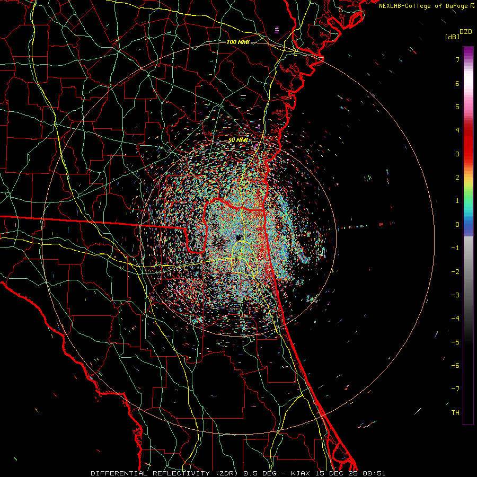477x477 pixels.
Task: Select the positive 6 dB scale label
Action: (457, 83)
